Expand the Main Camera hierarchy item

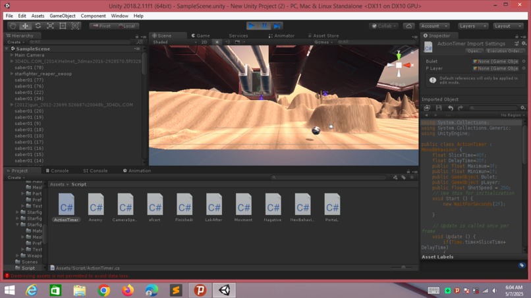[x=12, y=55]
